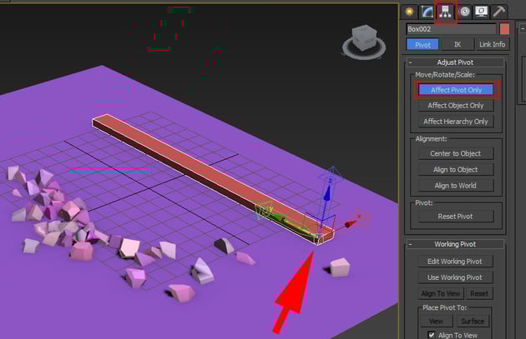Open the Motion panel tab icon

[463, 11]
